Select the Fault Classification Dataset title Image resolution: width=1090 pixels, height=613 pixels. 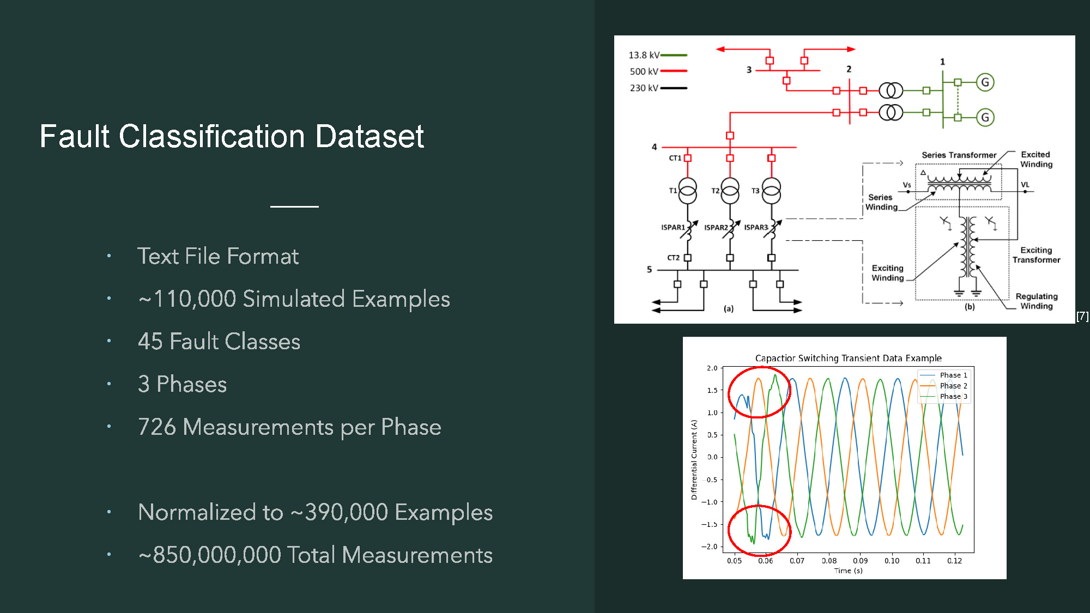tap(232, 136)
